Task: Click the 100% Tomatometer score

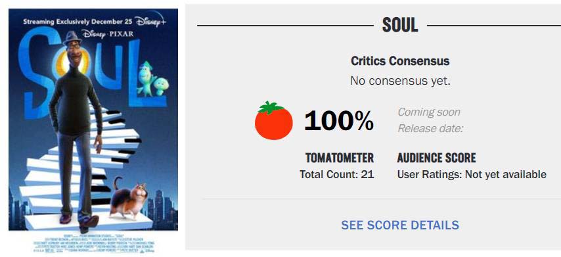Action: [339, 121]
